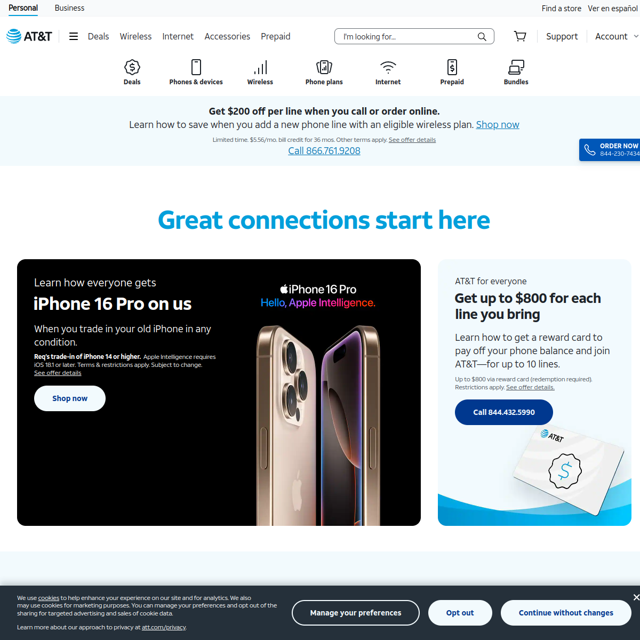640x640 pixels.
Task: Open the Call 866.761.9208 link
Action: (324, 151)
